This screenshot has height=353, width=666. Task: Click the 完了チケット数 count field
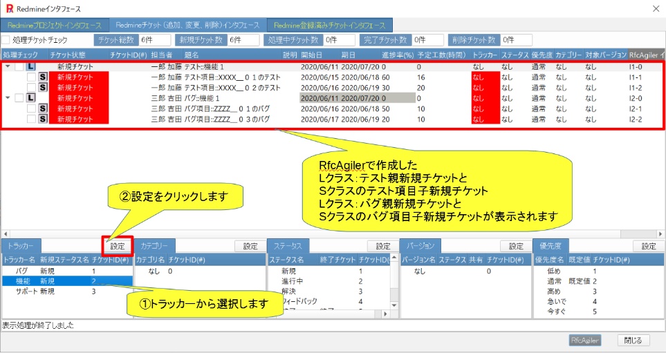pyautogui.click(x=427, y=40)
